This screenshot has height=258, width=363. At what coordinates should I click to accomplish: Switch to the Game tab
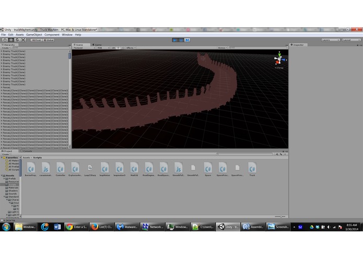pyautogui.click(x=97, y=45)
